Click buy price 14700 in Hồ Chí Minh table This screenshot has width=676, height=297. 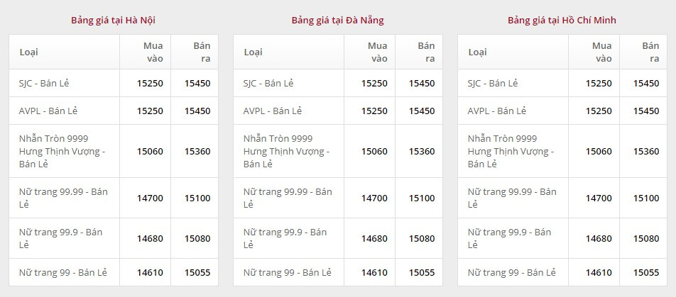tap(599, 198)
